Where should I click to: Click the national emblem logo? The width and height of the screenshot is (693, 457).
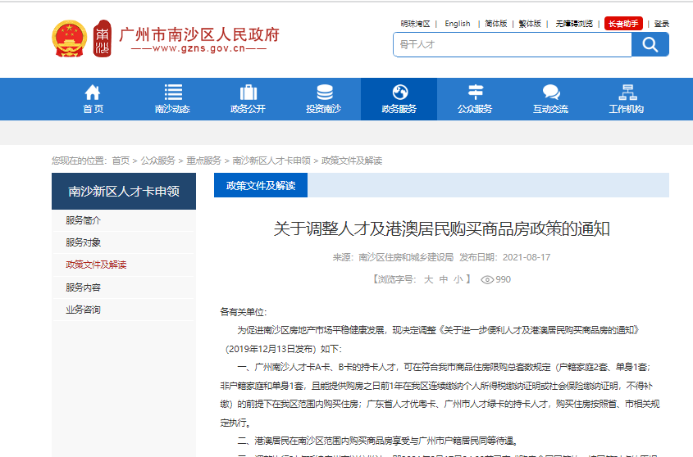coord(70,38)
